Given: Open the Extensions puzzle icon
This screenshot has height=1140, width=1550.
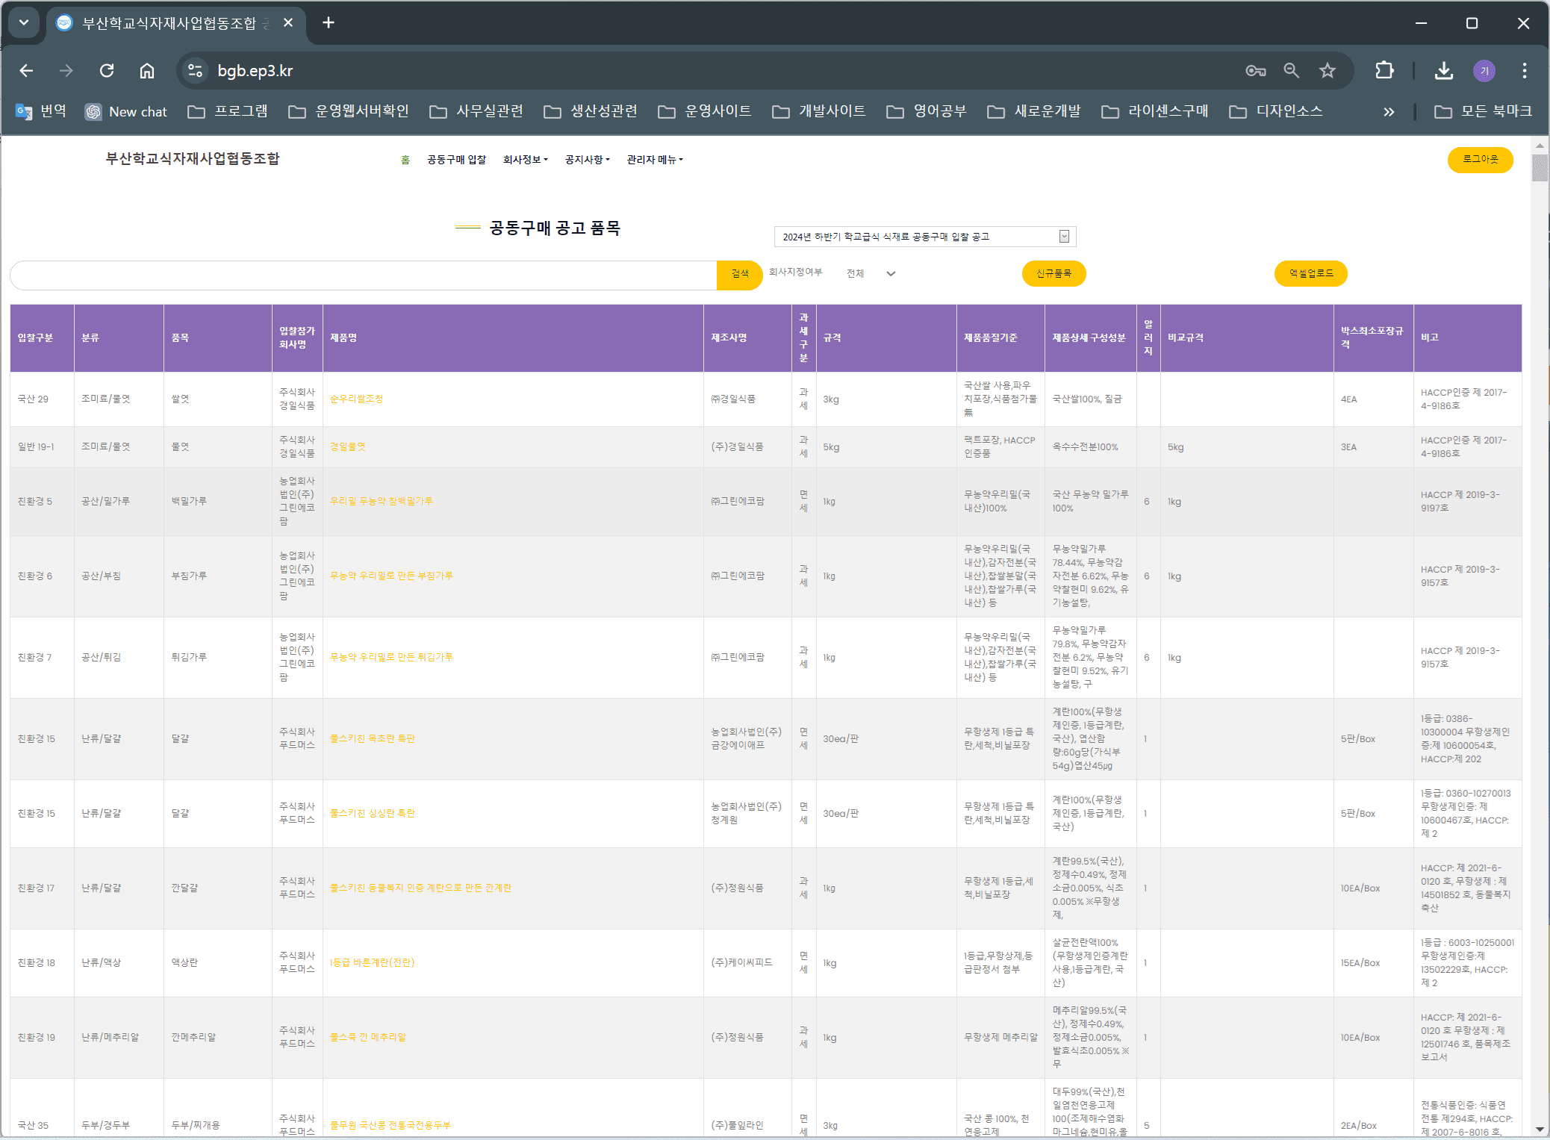Looking at the screenshot, I should click(1384, 71).
